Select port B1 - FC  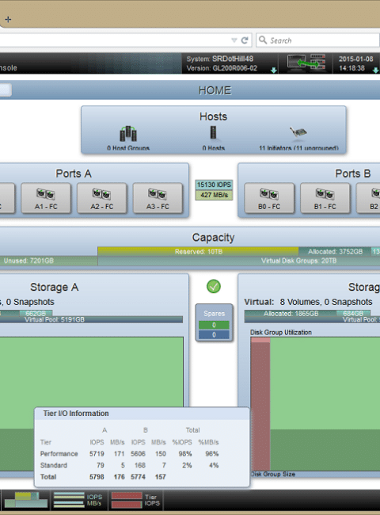coord(325,198)
